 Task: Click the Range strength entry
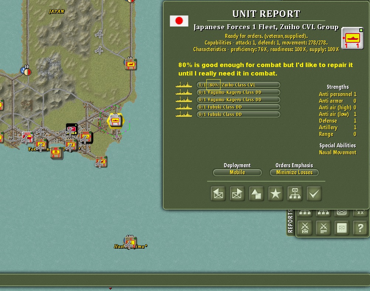point(338,134)
